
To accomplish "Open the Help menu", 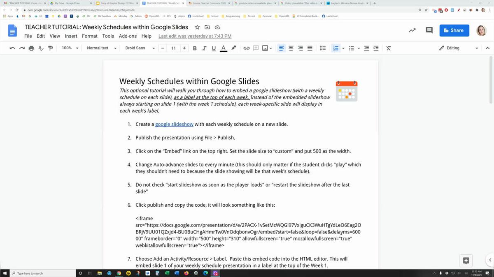I will [146, 36].
